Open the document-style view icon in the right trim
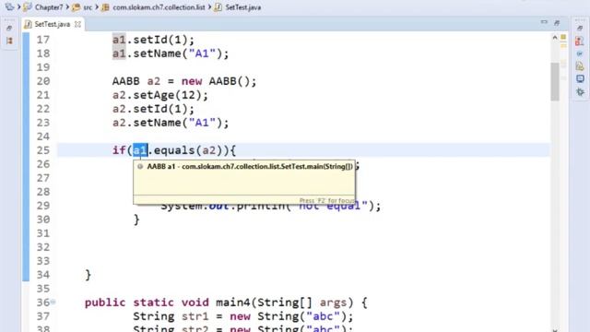The height and width of the screenshot is (332, 590). pos(580,66)
